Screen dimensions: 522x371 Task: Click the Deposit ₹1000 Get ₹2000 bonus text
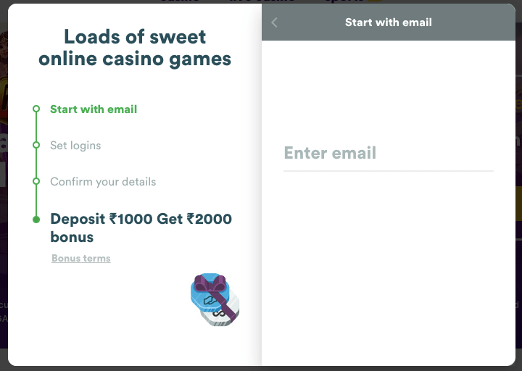pos(141,228)
